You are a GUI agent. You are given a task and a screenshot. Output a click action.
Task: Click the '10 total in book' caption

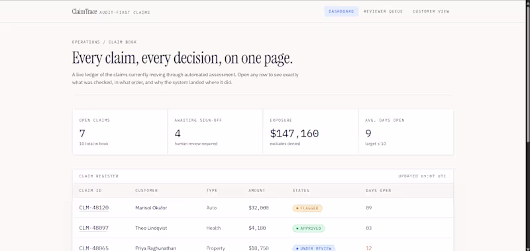(x=93, y=144)
